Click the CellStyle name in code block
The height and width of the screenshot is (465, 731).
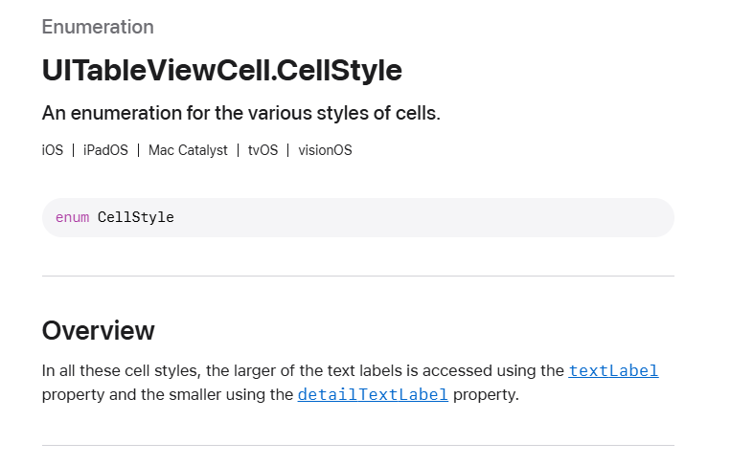[136, 217]
